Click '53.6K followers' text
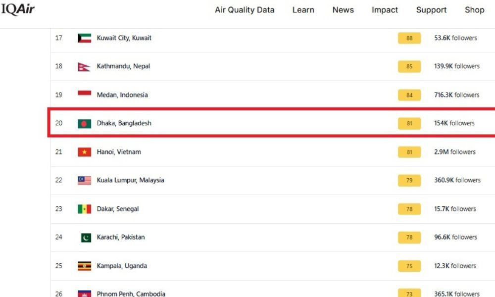Viewport: 495px width, 297px height. (x=455, y=38)
